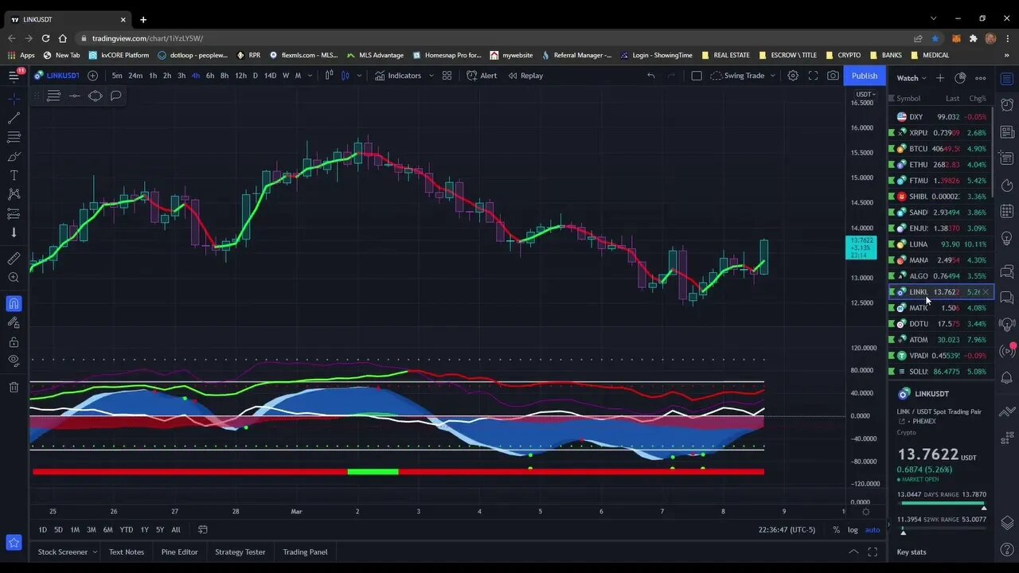Toggle magnet mode for drawings
Image resolution: width=1019 pixels, height=573 pixels.
(14, 303)
